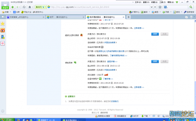
Task: Open the sidebar favorites star icon
Action: [3, 24]
